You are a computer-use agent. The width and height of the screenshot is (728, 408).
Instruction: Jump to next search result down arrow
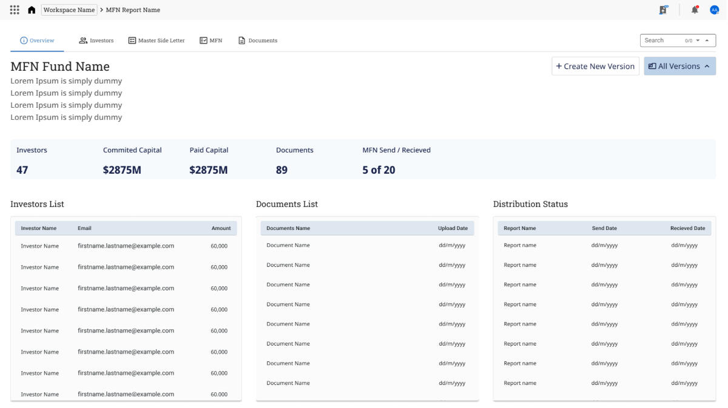[x=698, y=41]
